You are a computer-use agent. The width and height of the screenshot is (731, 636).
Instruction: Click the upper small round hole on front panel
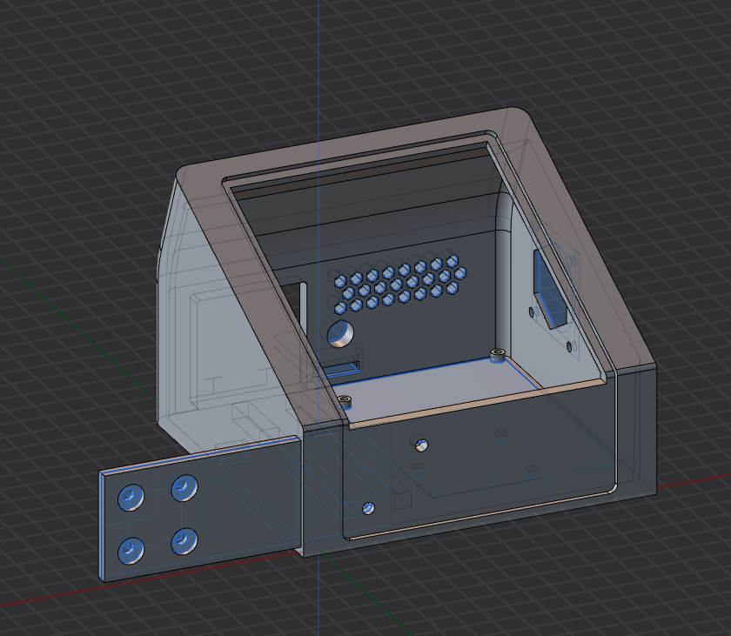(421, 445)
